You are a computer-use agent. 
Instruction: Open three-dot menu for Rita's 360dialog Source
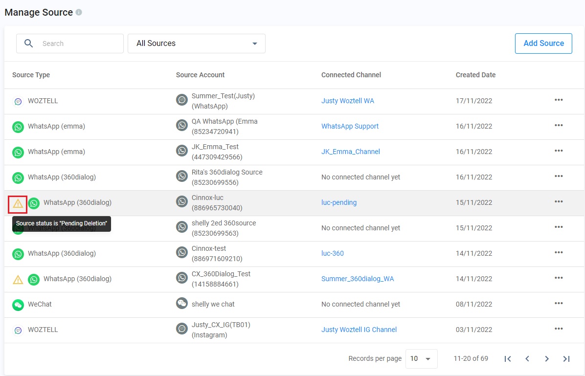tap(559, 177)
